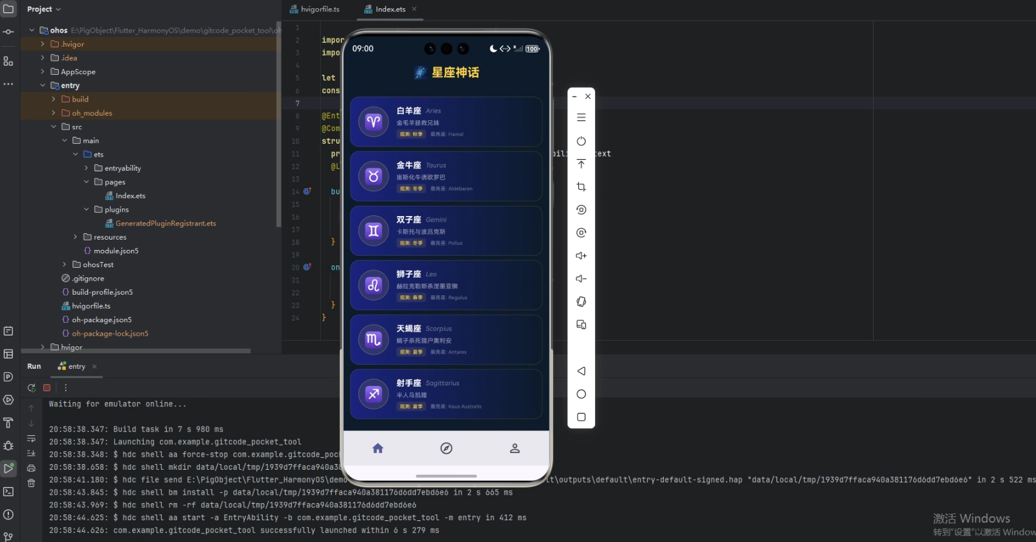Tap the compass Explore tab in phone app
Viewport: 1036px width, 542px height.
coord(446,448)
